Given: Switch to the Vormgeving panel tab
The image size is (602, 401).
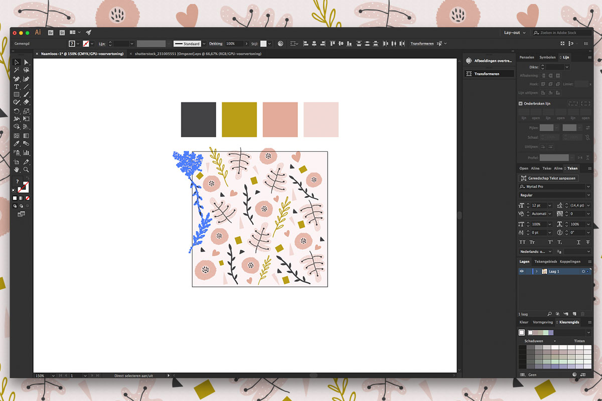Looking at the screenshot, I should point(543,322).
